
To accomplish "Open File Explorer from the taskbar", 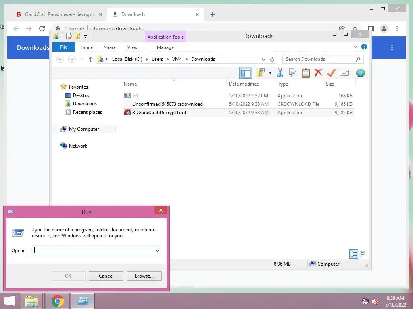I will tap(31, 301).
